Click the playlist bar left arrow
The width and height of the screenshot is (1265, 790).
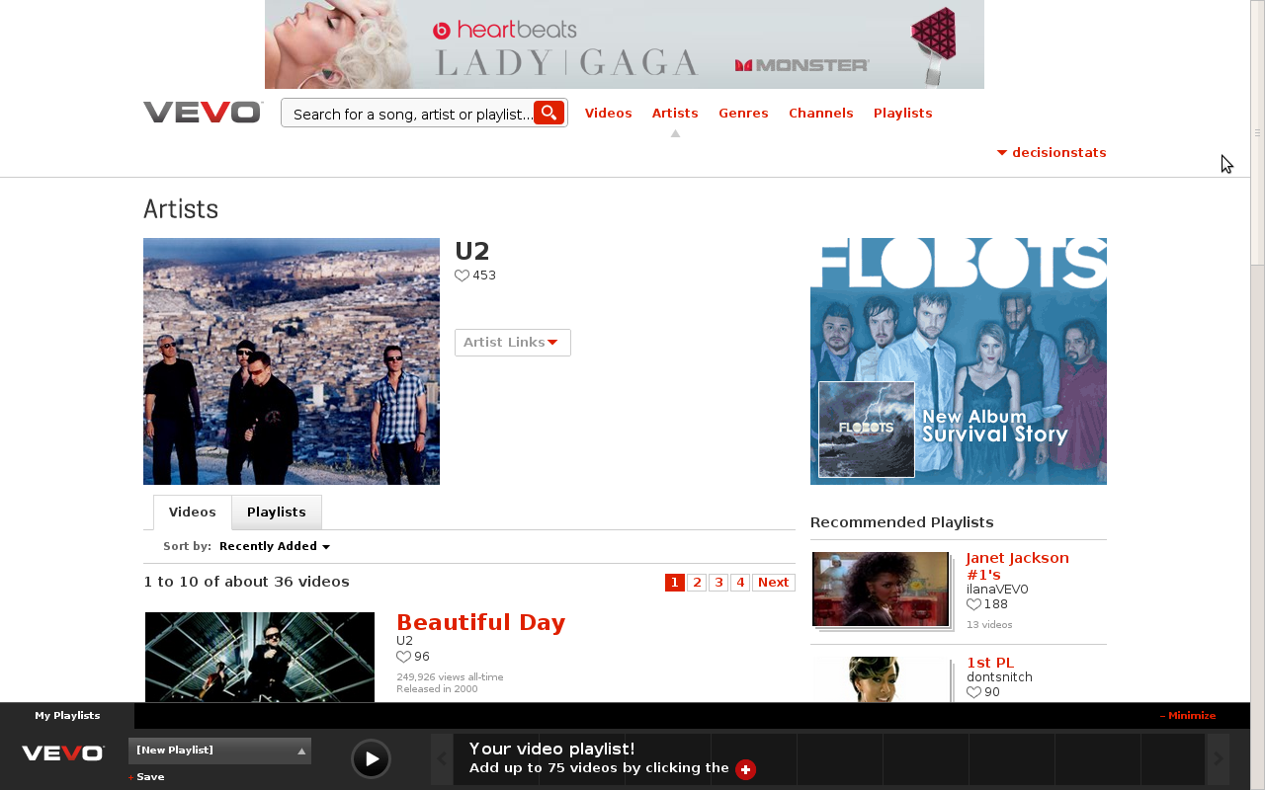click(x=442, y=758)
